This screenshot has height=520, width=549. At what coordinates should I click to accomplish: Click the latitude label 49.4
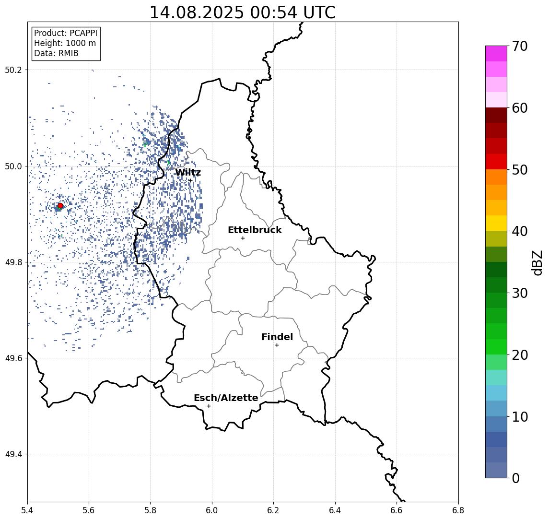[x=13, y=454]
